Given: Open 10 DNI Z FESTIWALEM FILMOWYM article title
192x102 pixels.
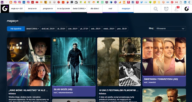Looking at the screenshot, I should 119,91.
